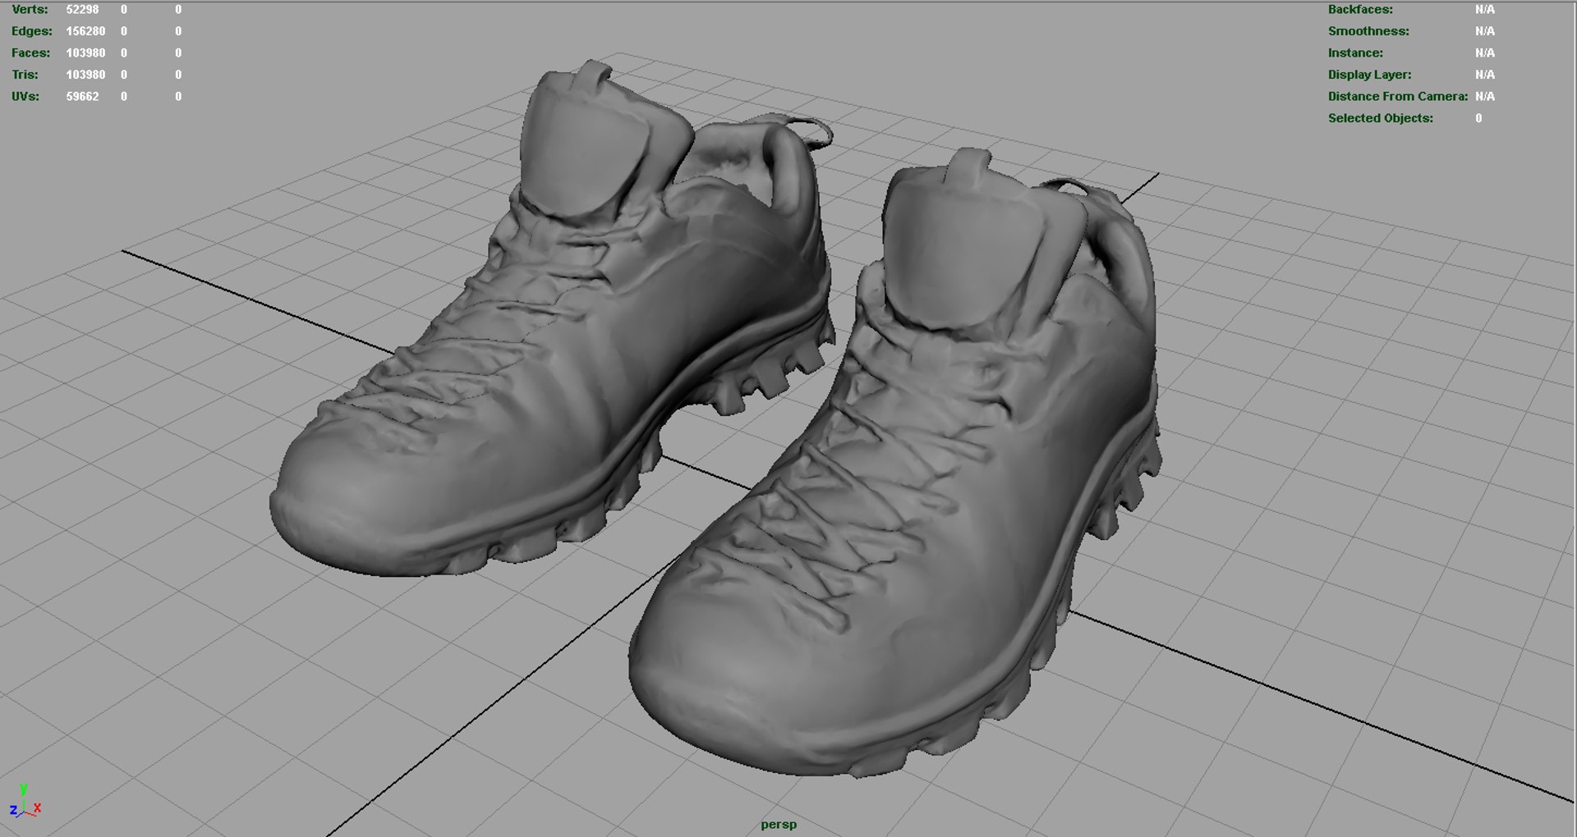
Task: Click the 'Faces:' heads-up label
Action: [x=30, y=53]
